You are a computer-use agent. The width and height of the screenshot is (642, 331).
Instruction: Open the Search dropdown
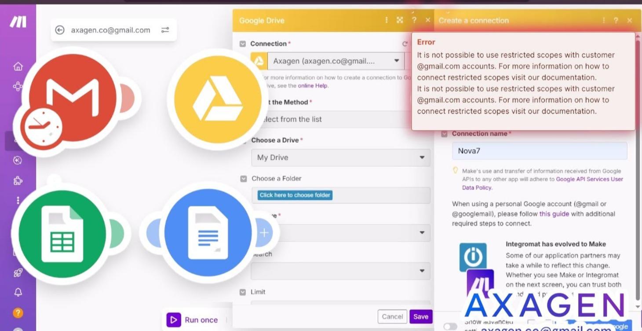click(x=341, y=271)
